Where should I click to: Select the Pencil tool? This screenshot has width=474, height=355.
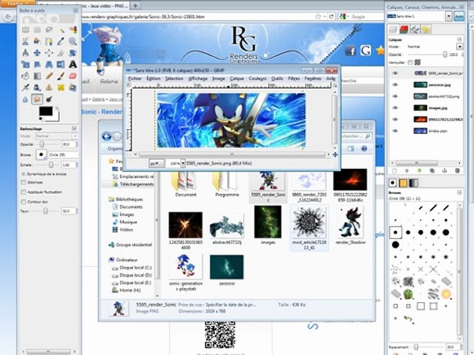click(x=49, y=76)
